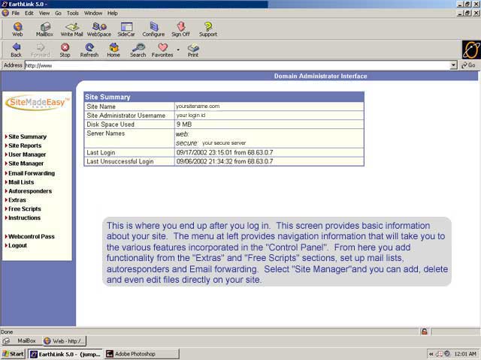Click the Print toolbar icon
Viewport: 481px width, 360px height.
coord(193,49)
